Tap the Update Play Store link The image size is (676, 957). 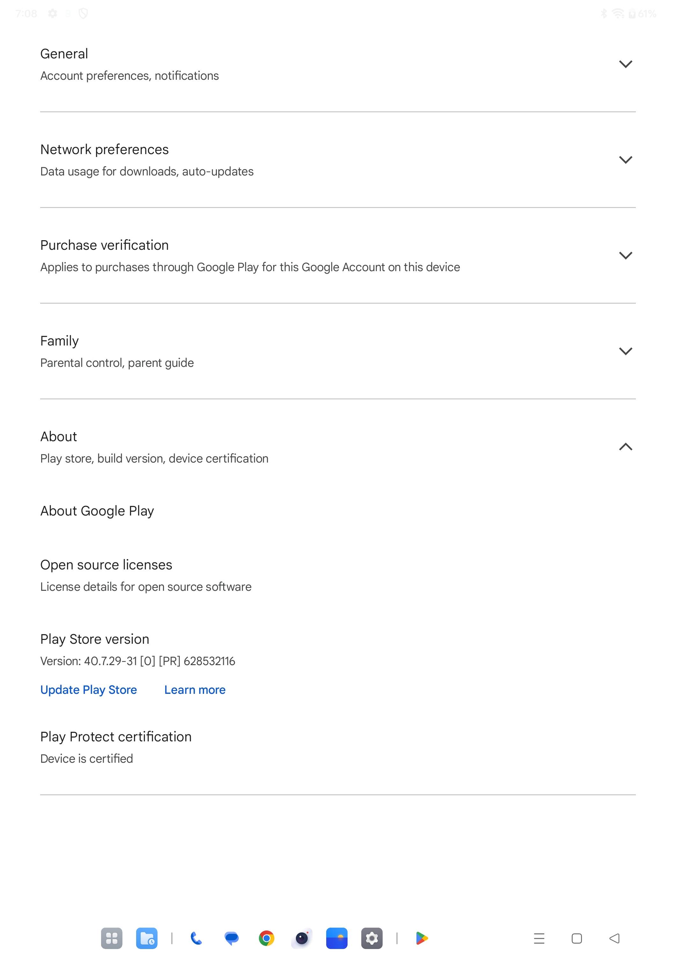89,690
